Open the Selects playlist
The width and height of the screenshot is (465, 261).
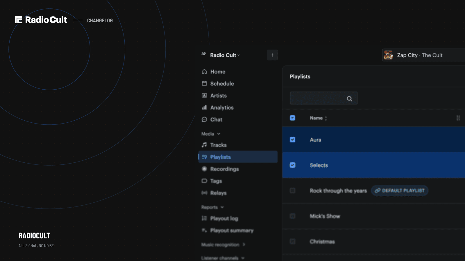click(319, 165)
